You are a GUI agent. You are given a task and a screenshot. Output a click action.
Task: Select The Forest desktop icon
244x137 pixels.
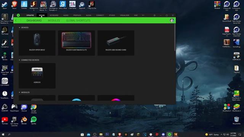click(5, 30)
